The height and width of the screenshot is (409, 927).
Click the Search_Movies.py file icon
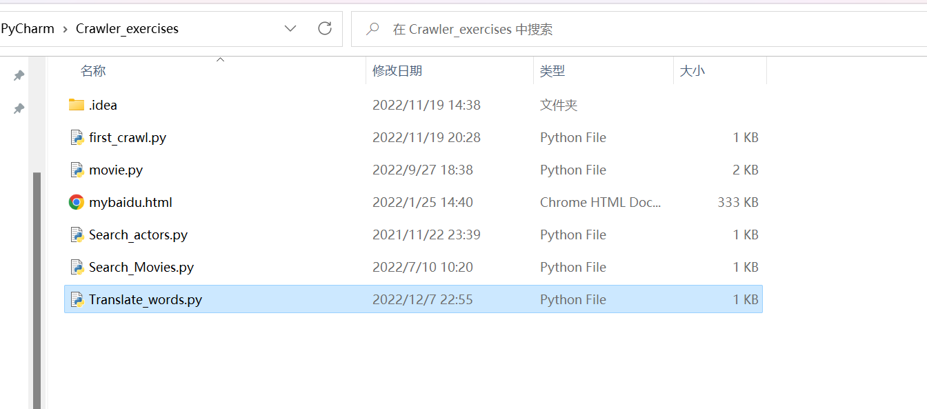(x=77, y=267)
